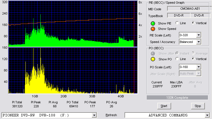212x119 pixels.
Task: Open PO Scale 0-160 dropdown arrow
Action: click(199, 67)
